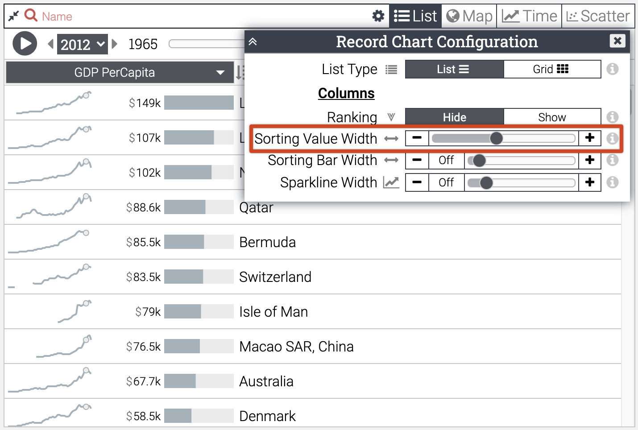This screenshot has height=430, width=638.
Task: Choose Hide for Ranking column
Action: coord(454,117)
